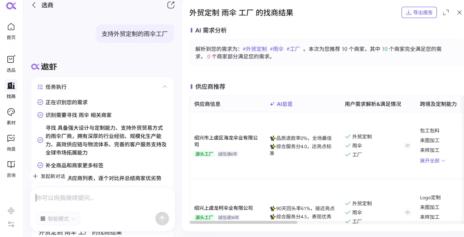Export the report via 导出报告
This screenshot has width=464, height=237.
click(x=419, y=12)
